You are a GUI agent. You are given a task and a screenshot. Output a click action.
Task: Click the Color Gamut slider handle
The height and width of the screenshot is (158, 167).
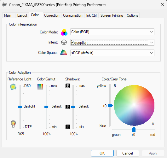(x=46, y=107)
